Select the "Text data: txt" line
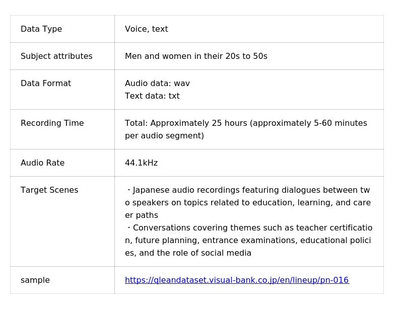The height and width of the screenshot is (309, 403). coord(152,96)
